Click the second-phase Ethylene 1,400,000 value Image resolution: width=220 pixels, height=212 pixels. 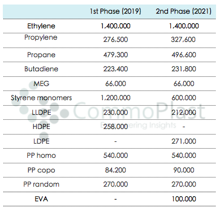point(184,26)
